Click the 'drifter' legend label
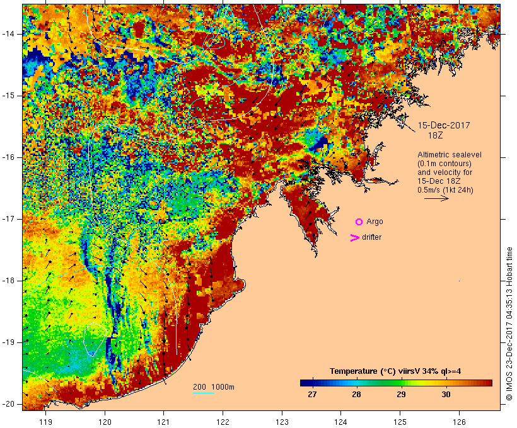517x428 pixels. (371, 237)
